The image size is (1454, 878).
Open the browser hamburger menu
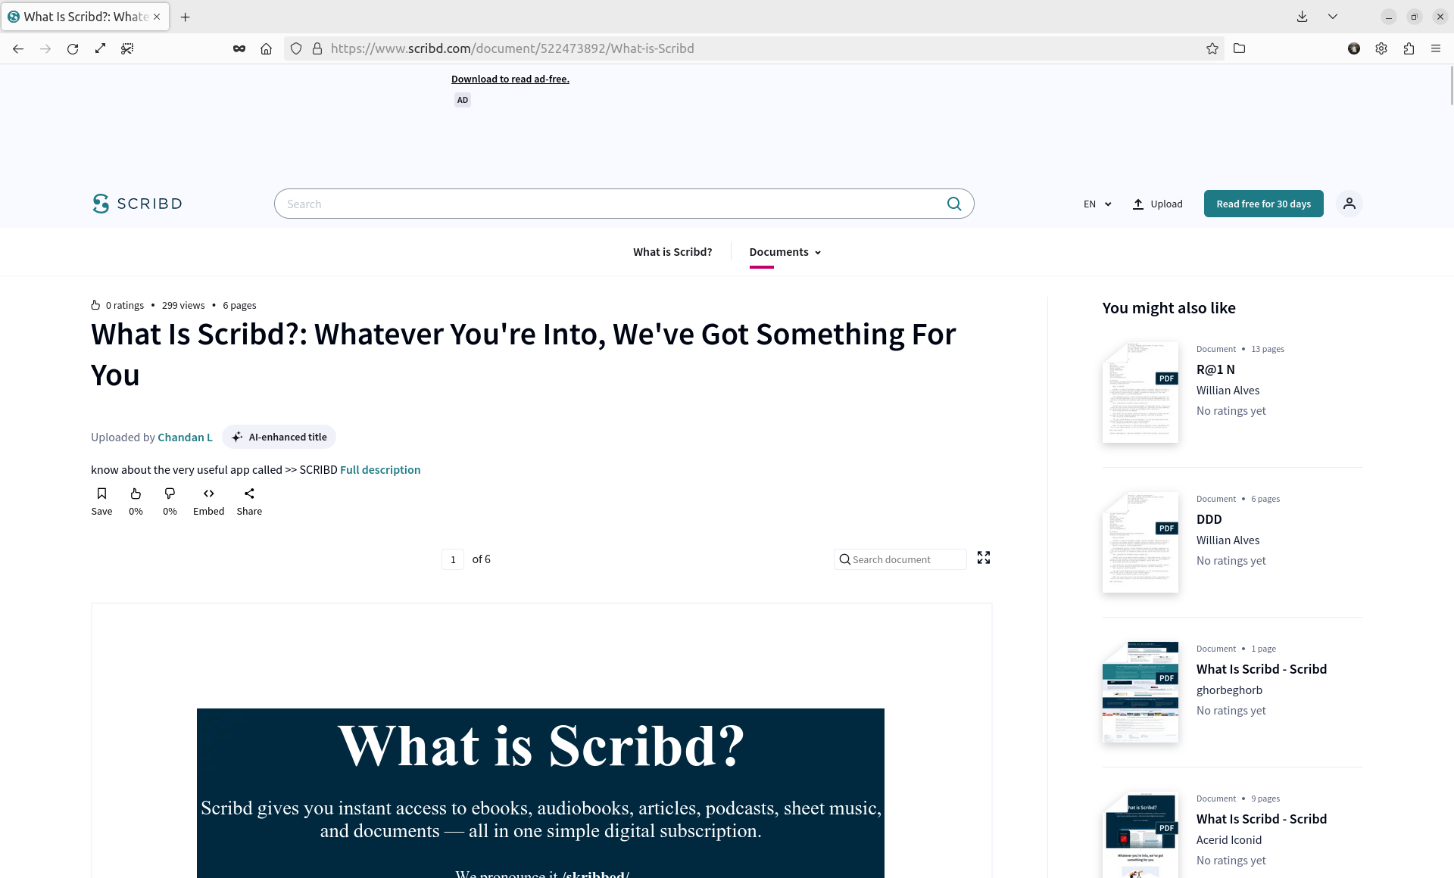[1436, 48]
